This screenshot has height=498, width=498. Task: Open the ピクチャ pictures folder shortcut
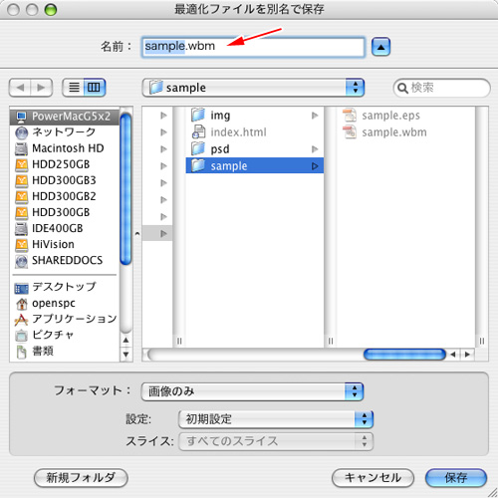pyautogui.click(x=65, y=335)
